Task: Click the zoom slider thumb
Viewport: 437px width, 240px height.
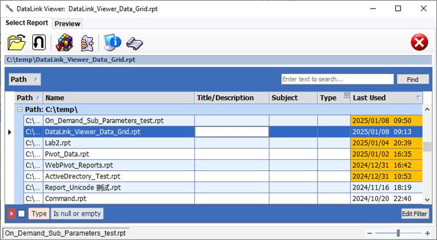Action: [x=398, y=233]
